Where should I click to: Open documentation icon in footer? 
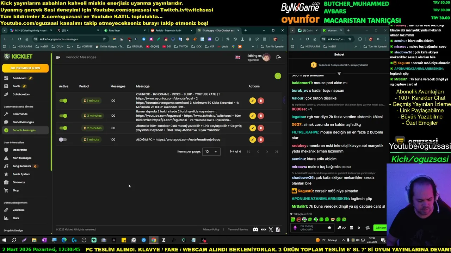(278, 229)
